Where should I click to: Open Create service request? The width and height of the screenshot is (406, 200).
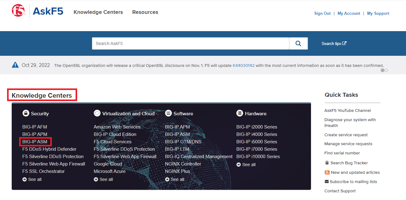pos(346,135)
